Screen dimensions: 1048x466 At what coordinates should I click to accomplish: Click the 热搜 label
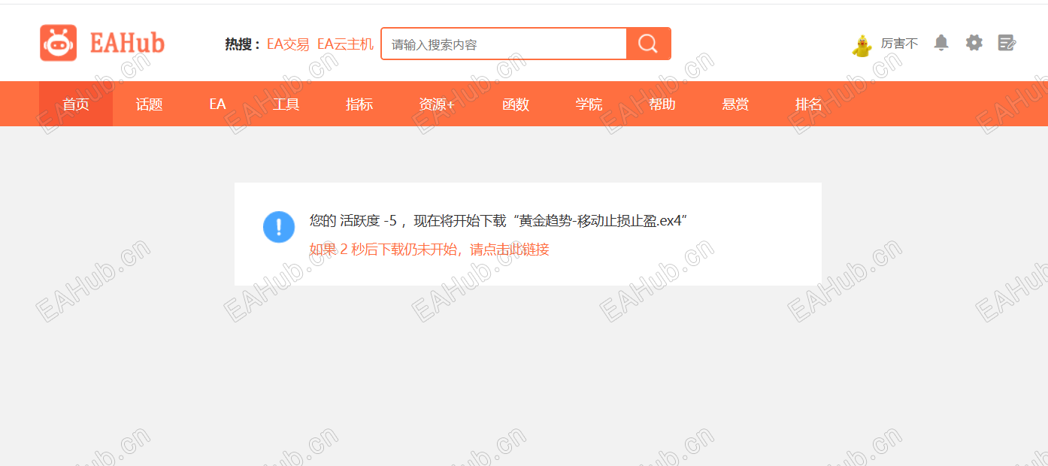(242, 44)
